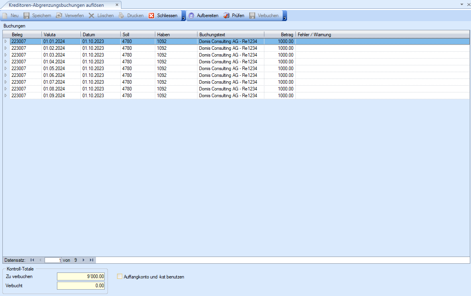The height and width of the screenshot is (296, 471).
Task: Jump to last record in navigator
Action: click(x=92, y=260)
